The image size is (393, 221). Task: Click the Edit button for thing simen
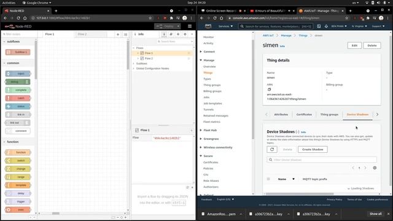[354, 45]
